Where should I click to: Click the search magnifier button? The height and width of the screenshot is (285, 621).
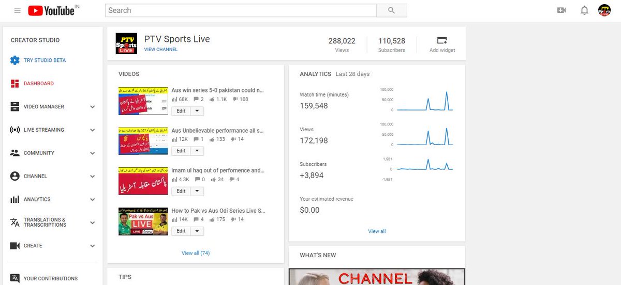(x=391, y=10)
